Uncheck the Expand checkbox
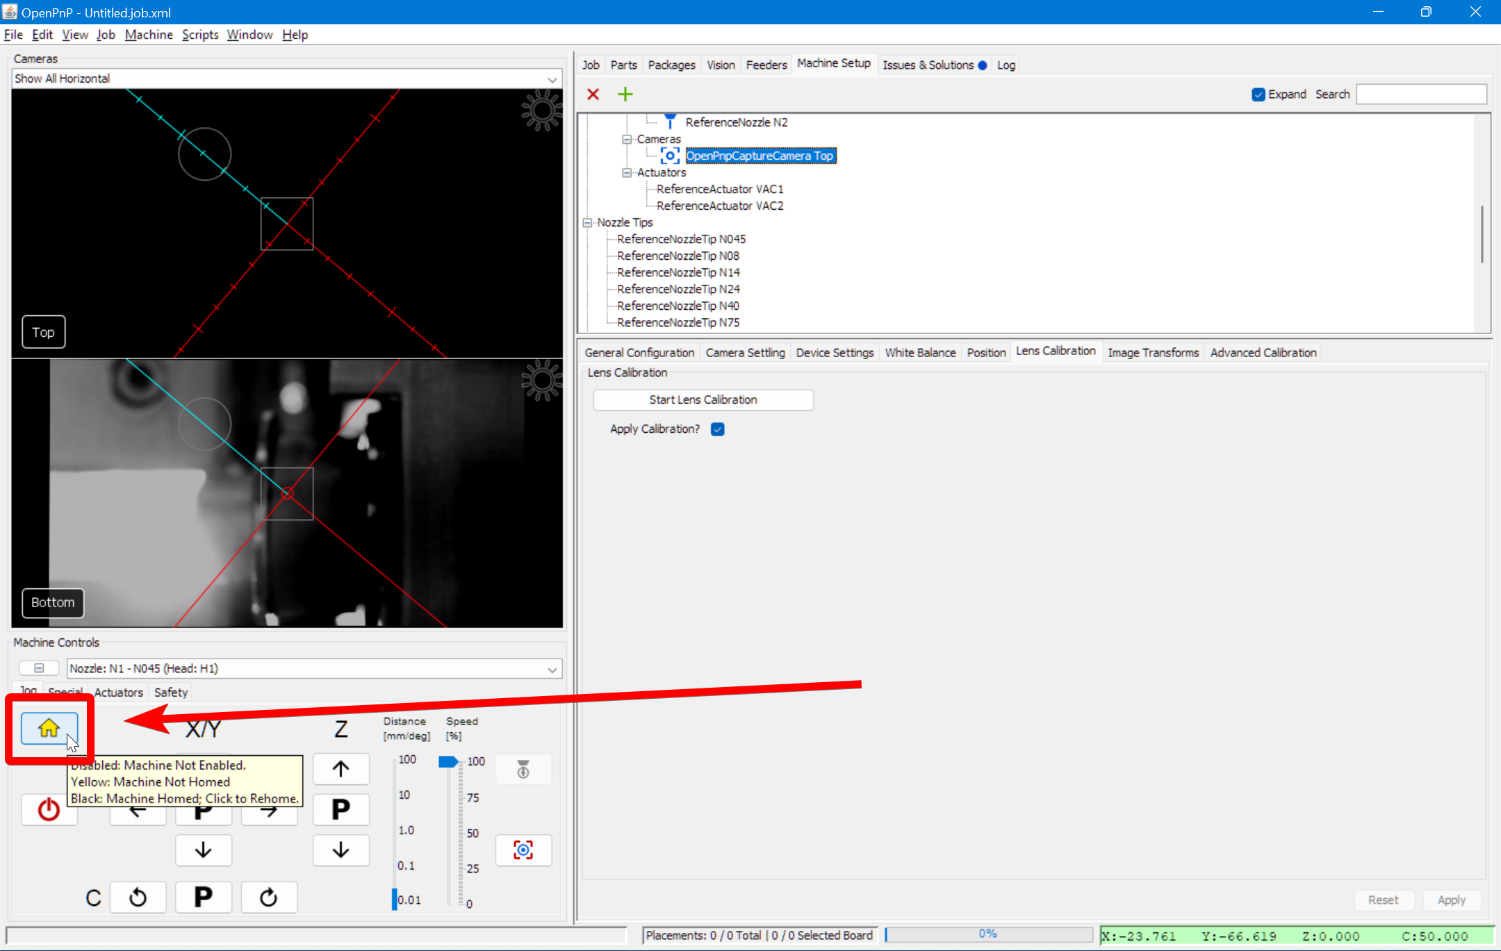Image resolution: width=1501 pixels, height=951 pixels. [1258, 94]
